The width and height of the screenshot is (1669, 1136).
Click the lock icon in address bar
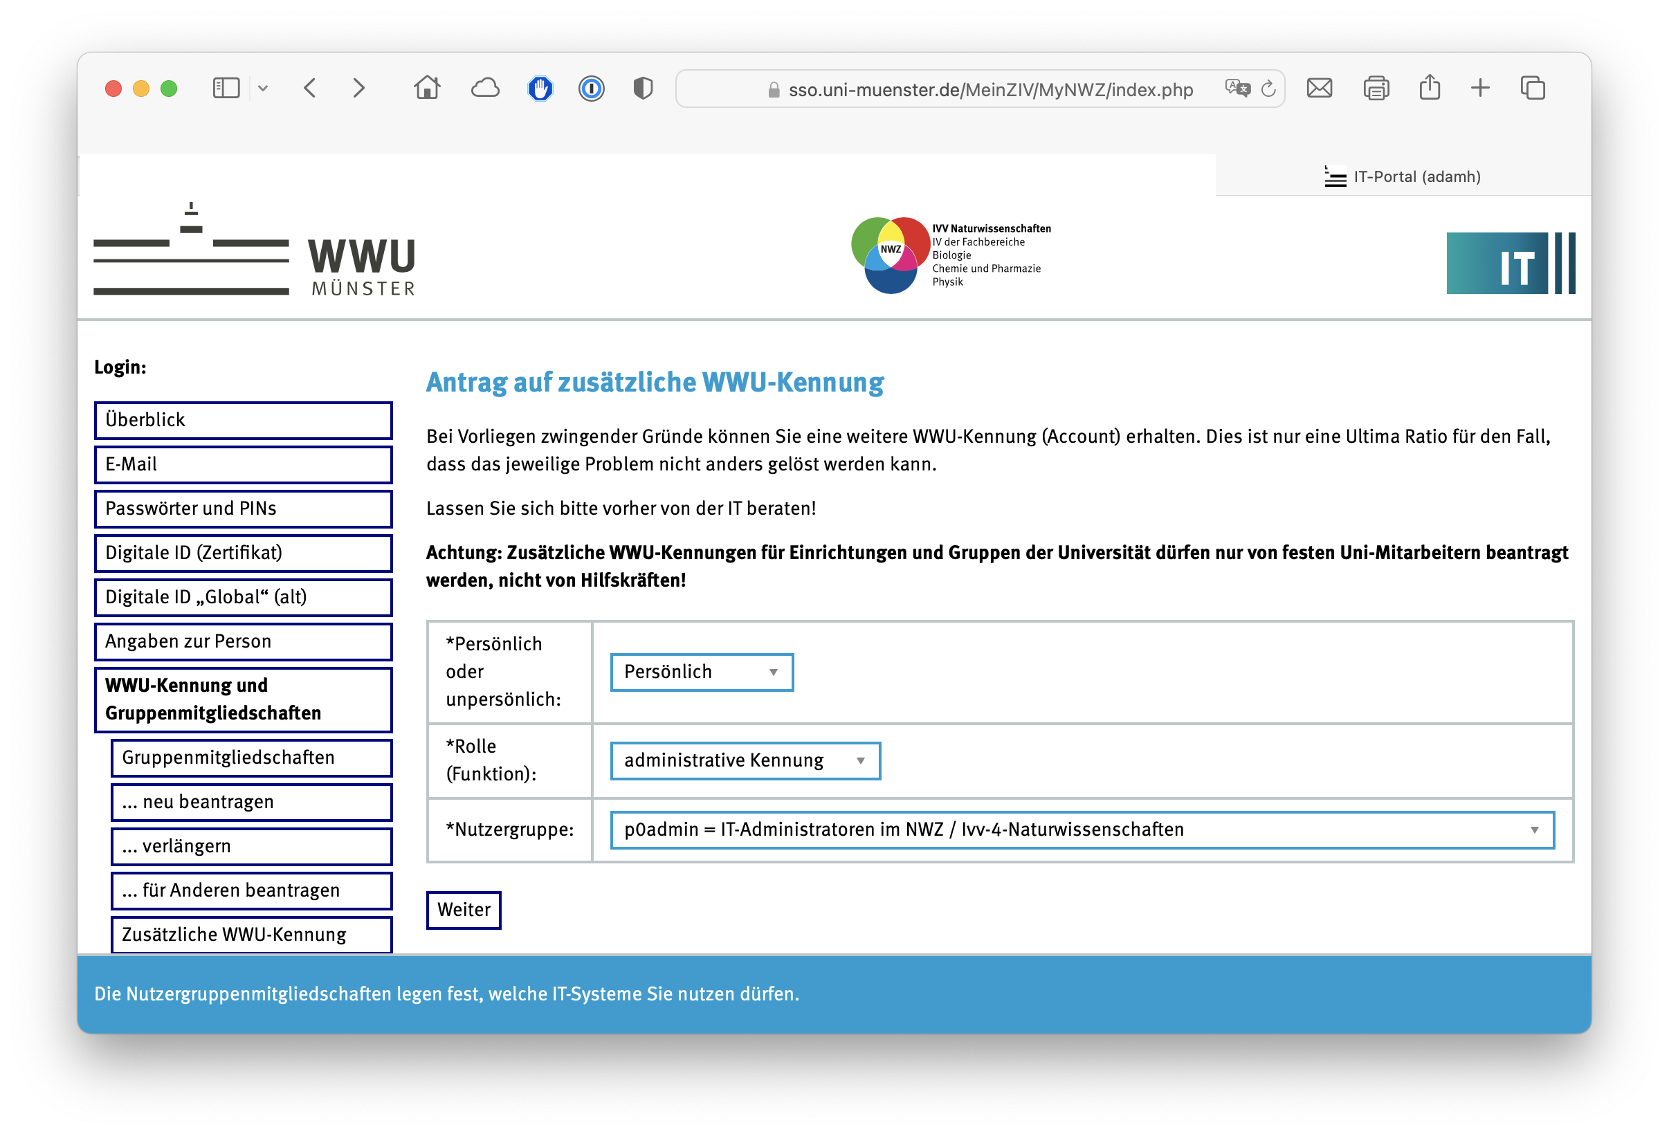[x=774, y=90]
